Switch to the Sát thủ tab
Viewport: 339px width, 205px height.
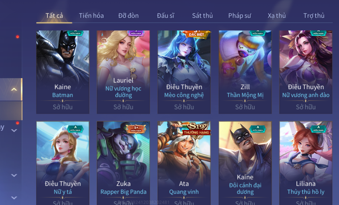point(202,16)
